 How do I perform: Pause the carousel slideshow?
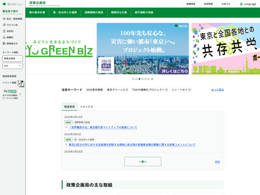point(152,79)
